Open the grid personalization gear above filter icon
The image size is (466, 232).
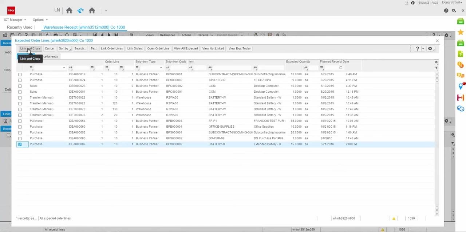click(437, 63)
